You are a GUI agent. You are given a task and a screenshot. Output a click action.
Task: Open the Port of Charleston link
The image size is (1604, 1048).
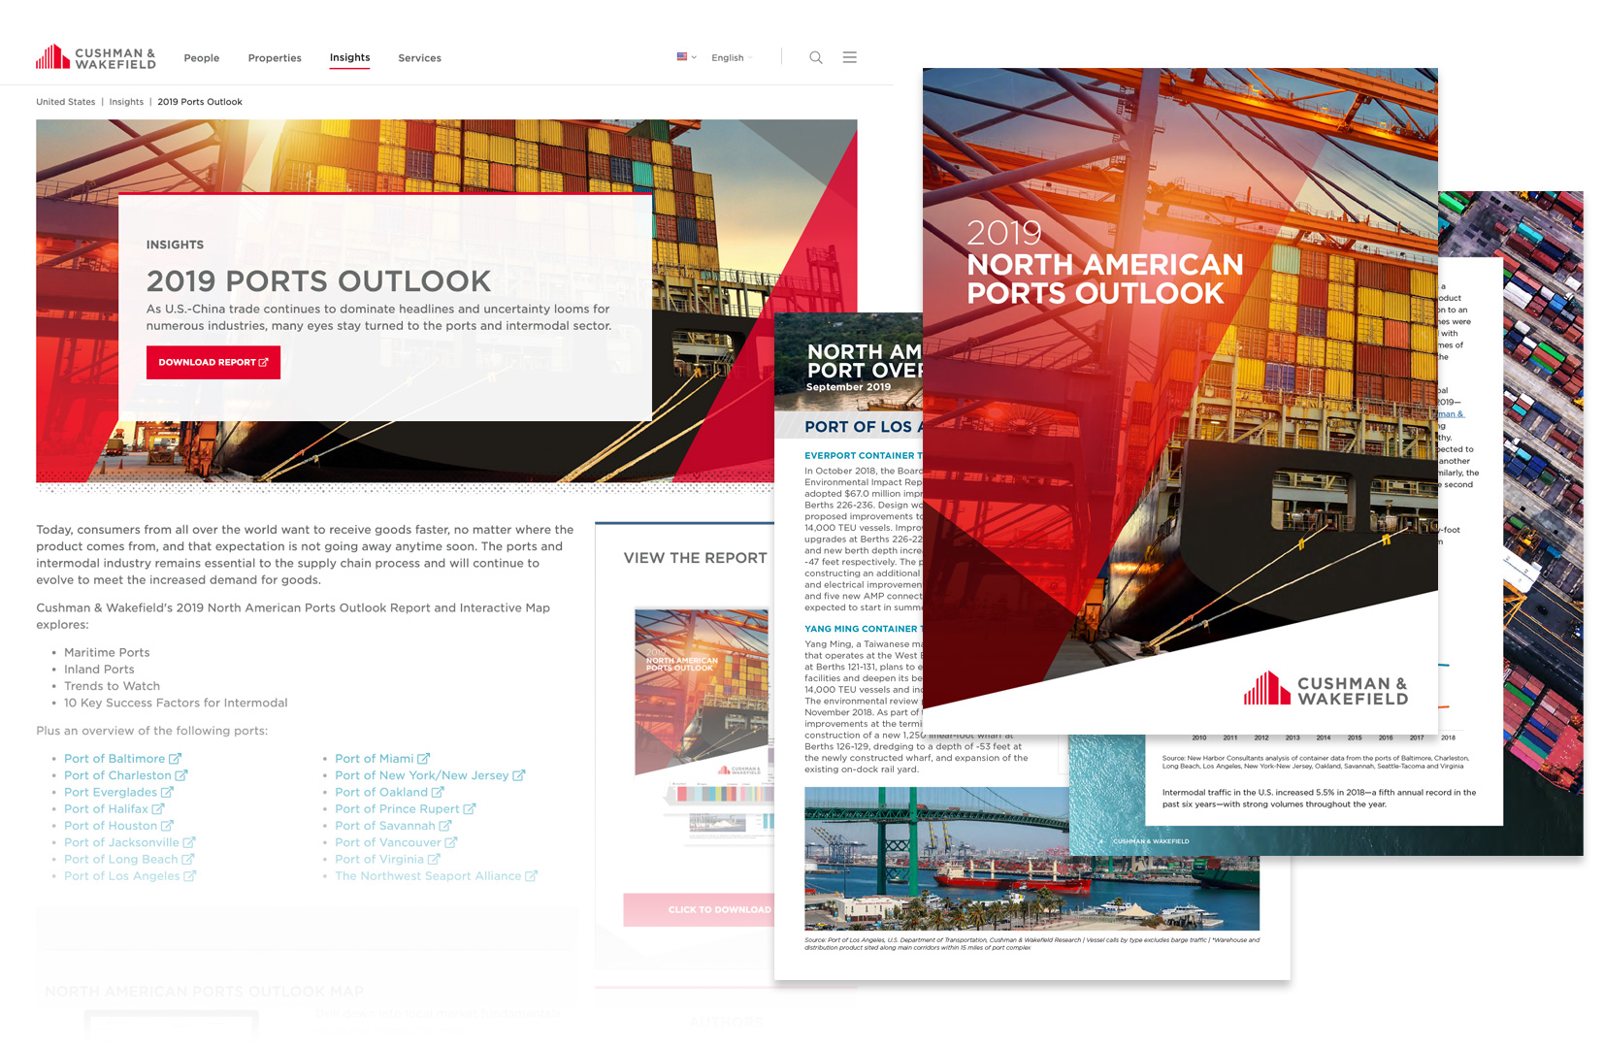[x=117, y=775]
